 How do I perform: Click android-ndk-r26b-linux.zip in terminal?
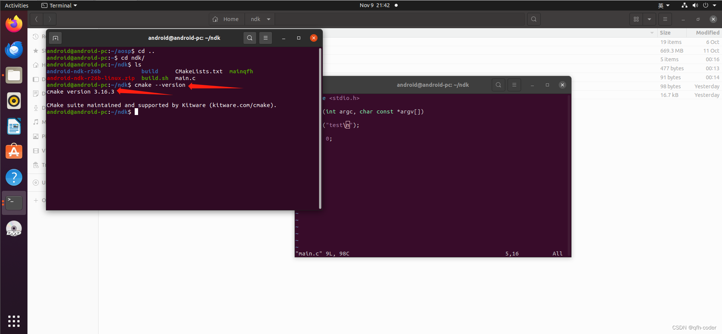point(91,78)
